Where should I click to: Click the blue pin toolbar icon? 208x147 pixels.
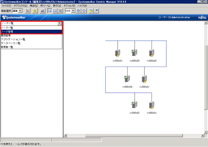point(96,11)
